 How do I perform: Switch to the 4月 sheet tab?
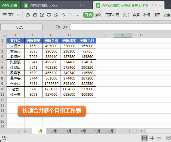[83, 131]
